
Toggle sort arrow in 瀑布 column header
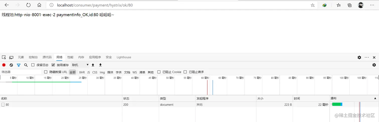[x=375, y=99]
